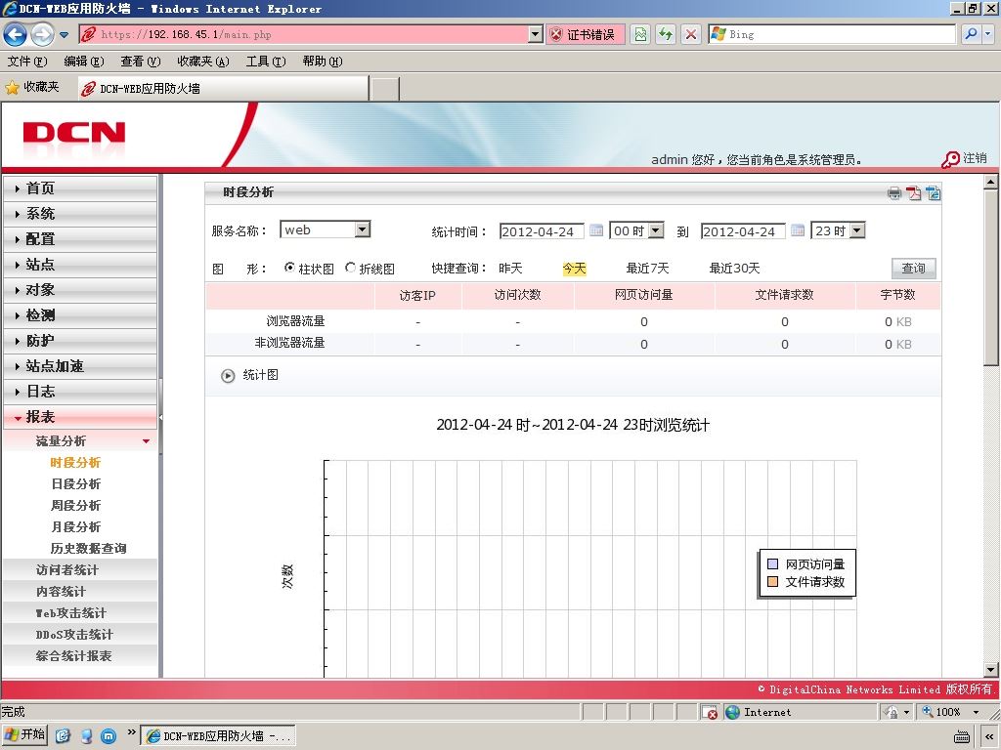Click status bar popup blocker icon
The height and width of the screenshot is (750, 1001).
(710, 712)
